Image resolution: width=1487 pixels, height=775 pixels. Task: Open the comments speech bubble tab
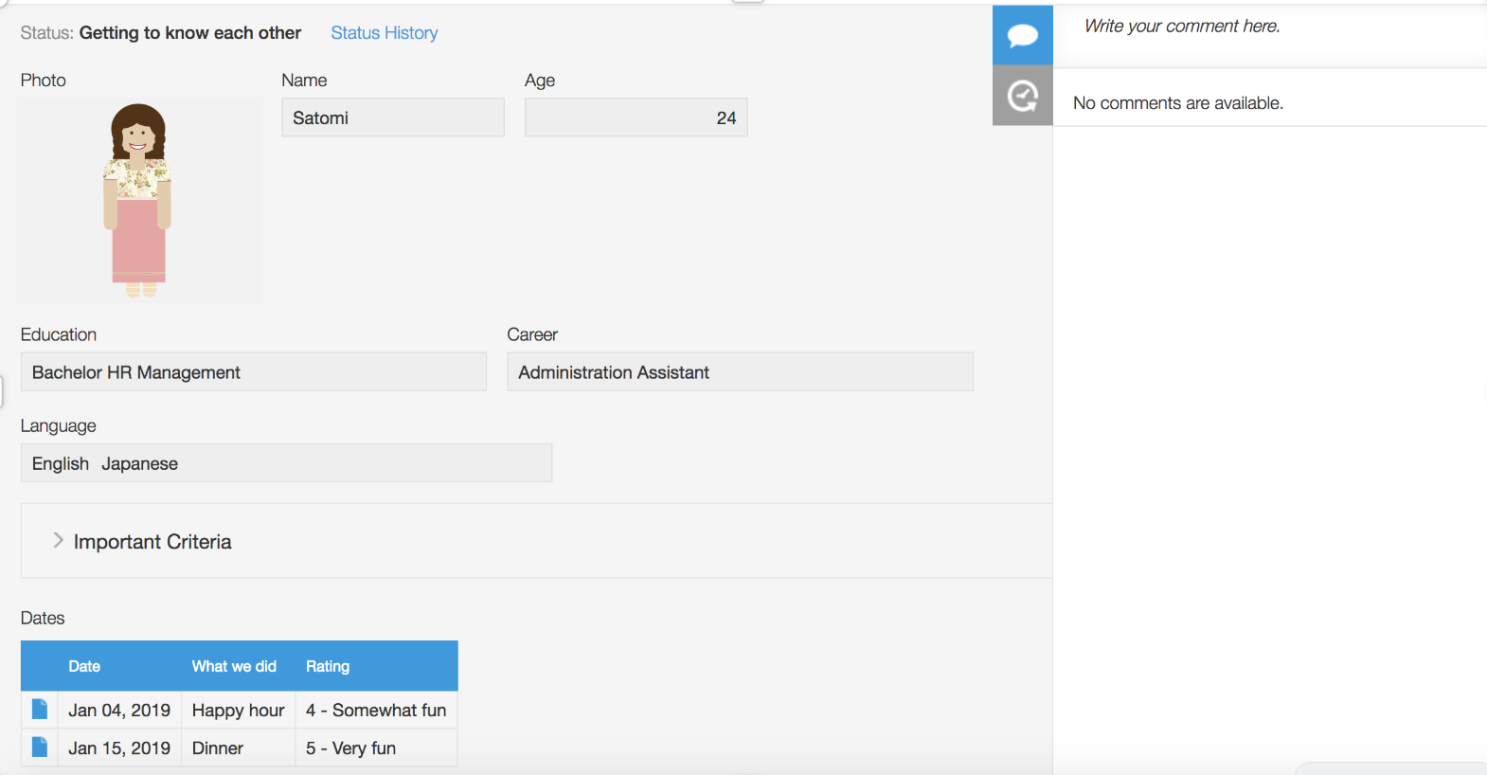1022,36
